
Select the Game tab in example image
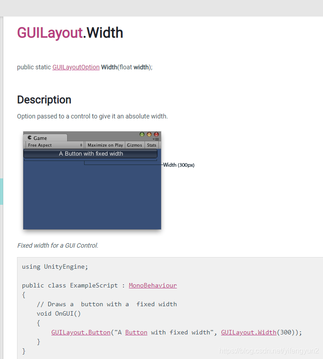point(45,138)
